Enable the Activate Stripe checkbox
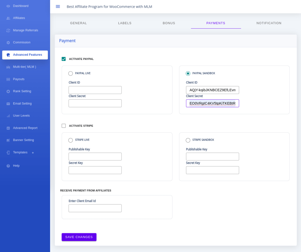This screenshot has height=252, width=301. click(x=64, y=126)
